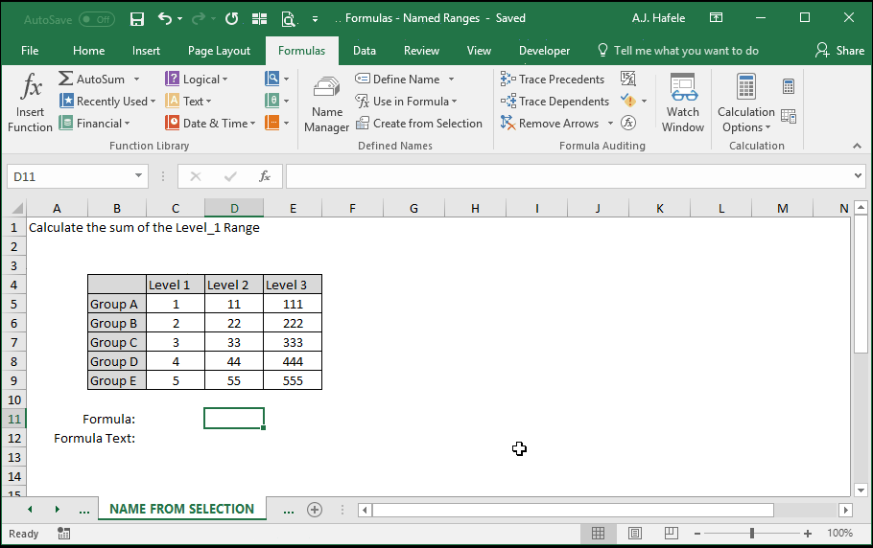Collapse the ribbon with the chevron

point(857,146)
